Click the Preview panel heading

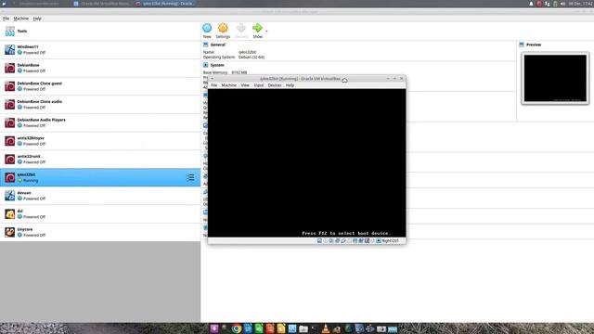pyautogui.click(x=534, y=45)
